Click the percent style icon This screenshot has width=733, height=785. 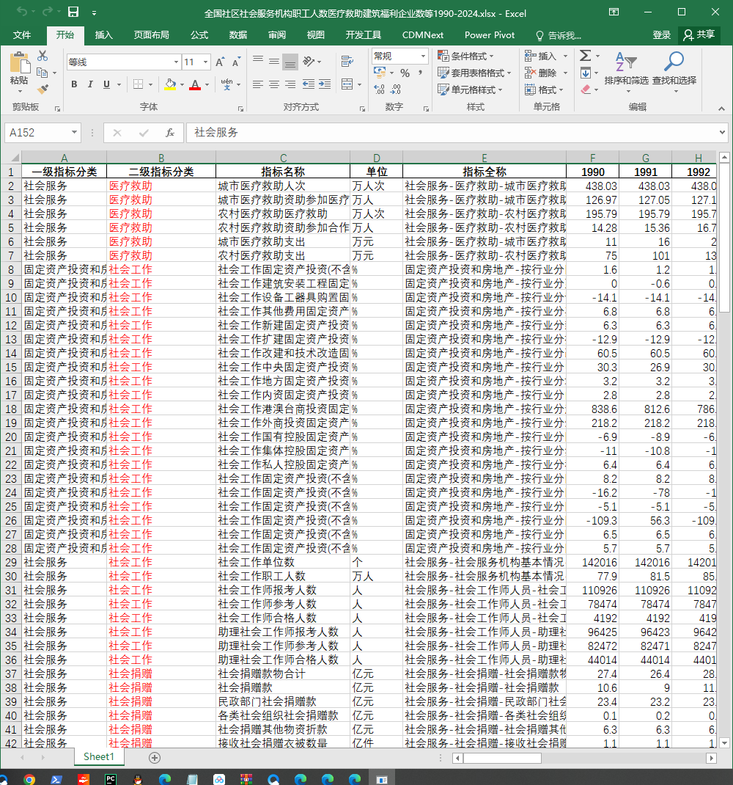[x=405, y=73]
